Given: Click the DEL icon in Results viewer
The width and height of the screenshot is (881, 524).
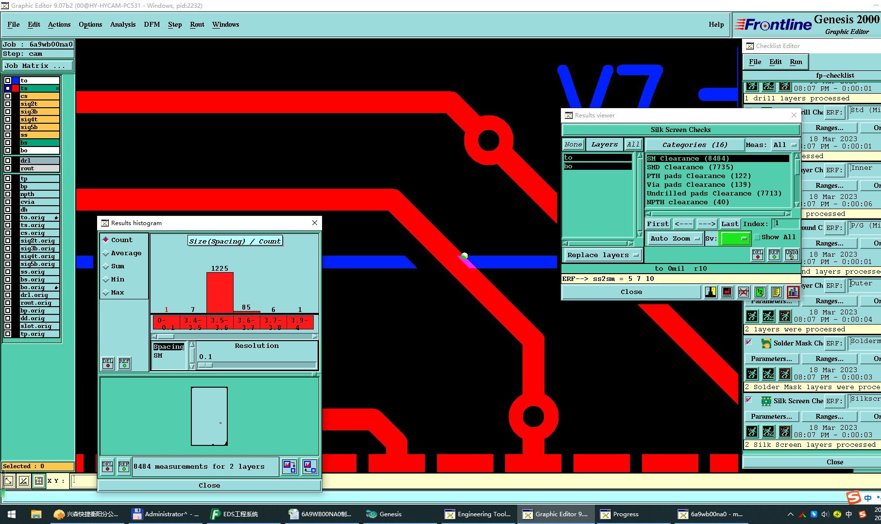Looking at the screenshot, I should (x=757, y=254).
